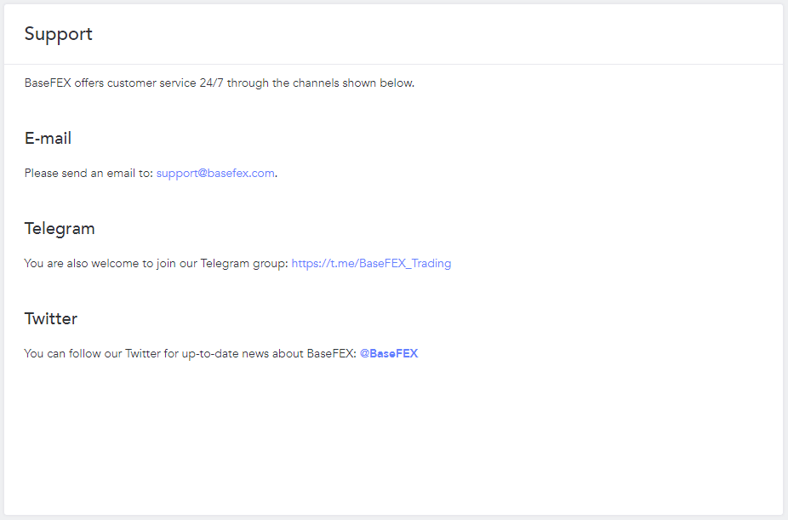
Task: Open the t.me/BaseFEX_Trading Telegram link
Action: tap(371, 263)
